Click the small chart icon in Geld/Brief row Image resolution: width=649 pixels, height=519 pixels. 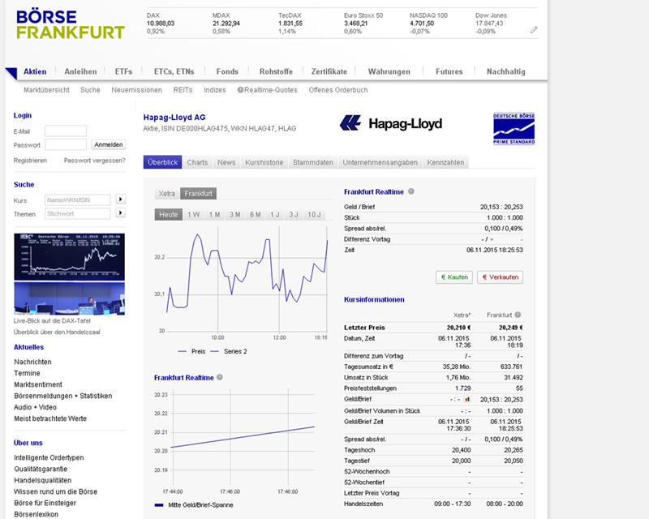(467, 400)
